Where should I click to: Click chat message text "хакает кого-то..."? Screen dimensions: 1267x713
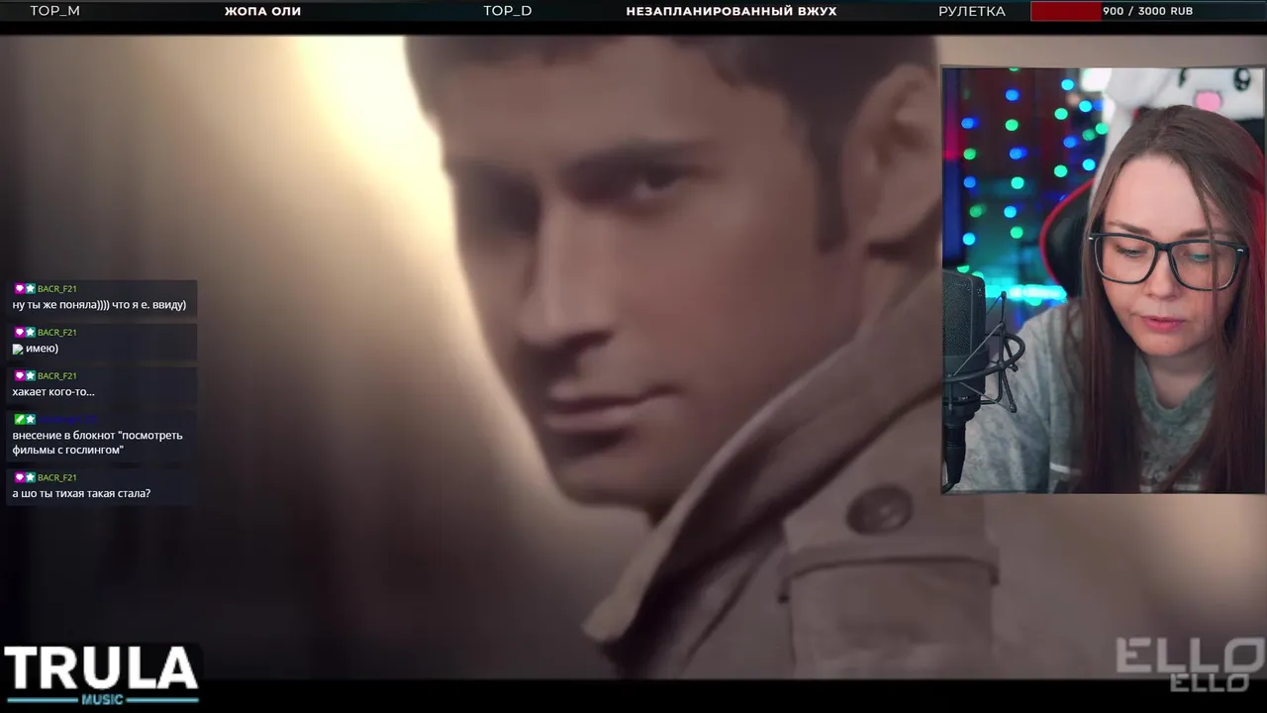pyautogui.click(x=53, y=392)
